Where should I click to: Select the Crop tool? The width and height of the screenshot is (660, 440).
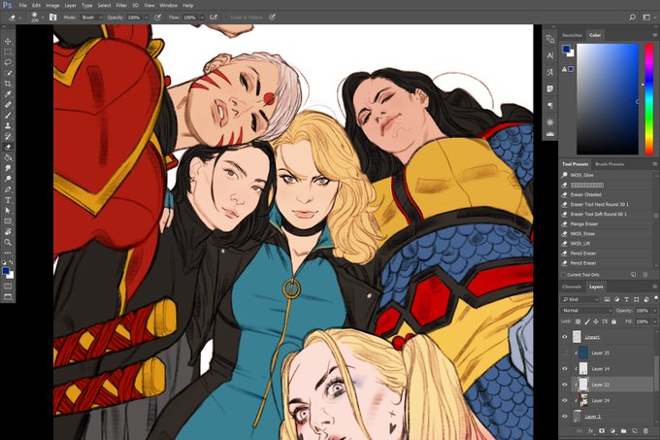tap(8, 84)
